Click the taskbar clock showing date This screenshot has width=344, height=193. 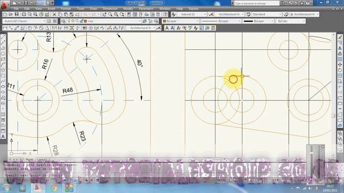coord(329,188)
